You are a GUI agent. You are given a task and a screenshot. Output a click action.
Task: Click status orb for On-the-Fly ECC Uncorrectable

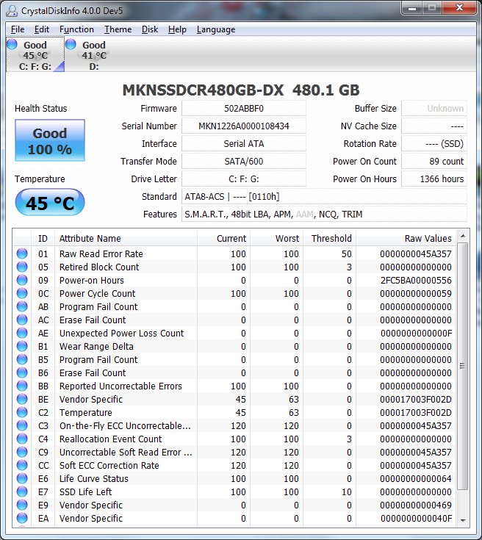[22, 425]
